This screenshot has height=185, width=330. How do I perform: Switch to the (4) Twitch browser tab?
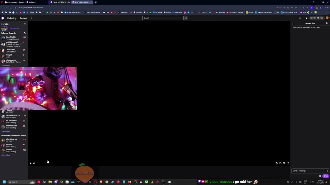coord(37,2)
